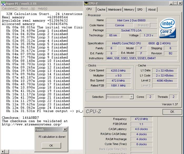The image size is (184, 154).
Task: Switch to the Cache tab
Action: click(x=101, y=9)
